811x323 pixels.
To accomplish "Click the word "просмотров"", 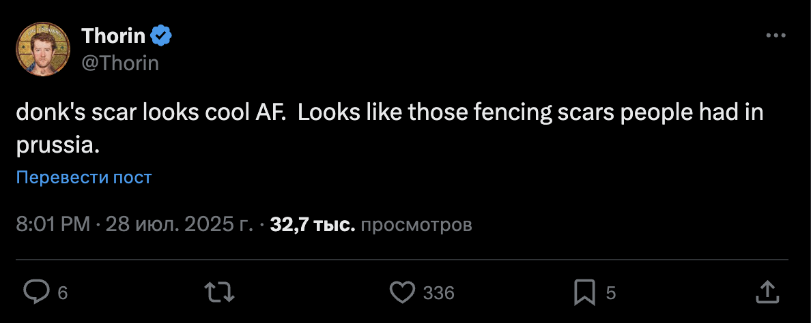I will (416, 224).
